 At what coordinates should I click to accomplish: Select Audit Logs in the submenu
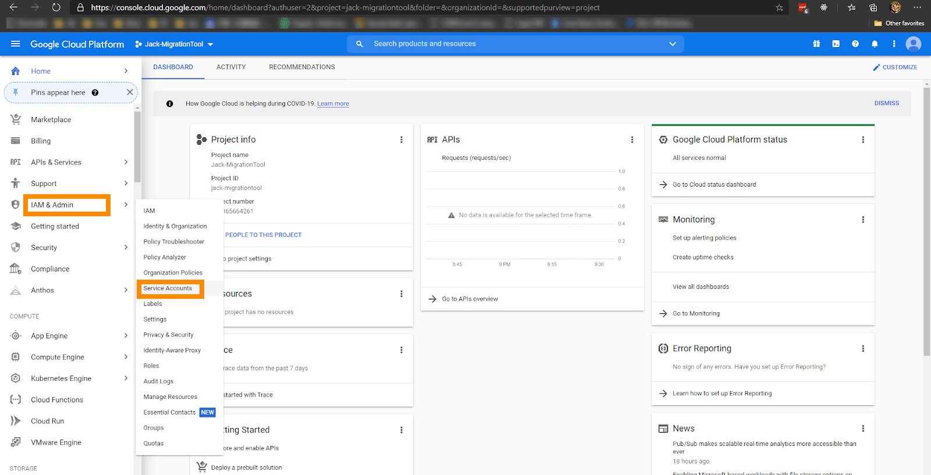(158, 381)
